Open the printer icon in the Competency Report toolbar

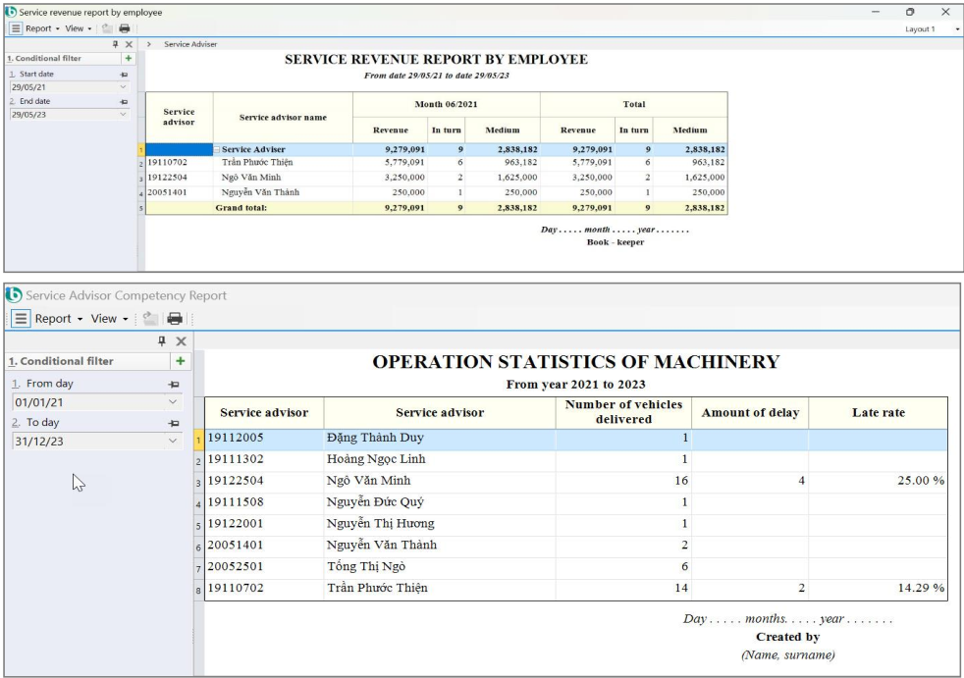point(174,319)
